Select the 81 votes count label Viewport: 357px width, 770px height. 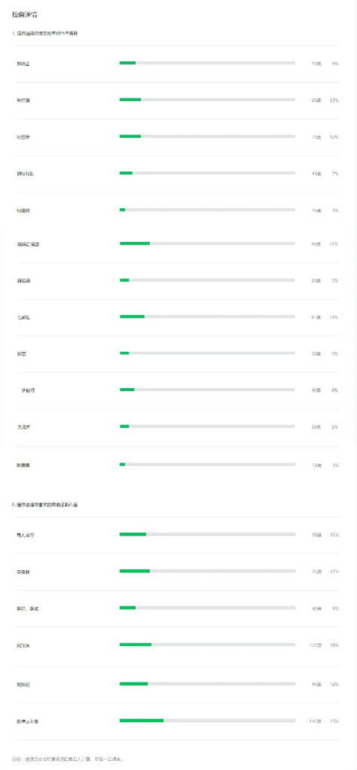click(x=316, y=317)
